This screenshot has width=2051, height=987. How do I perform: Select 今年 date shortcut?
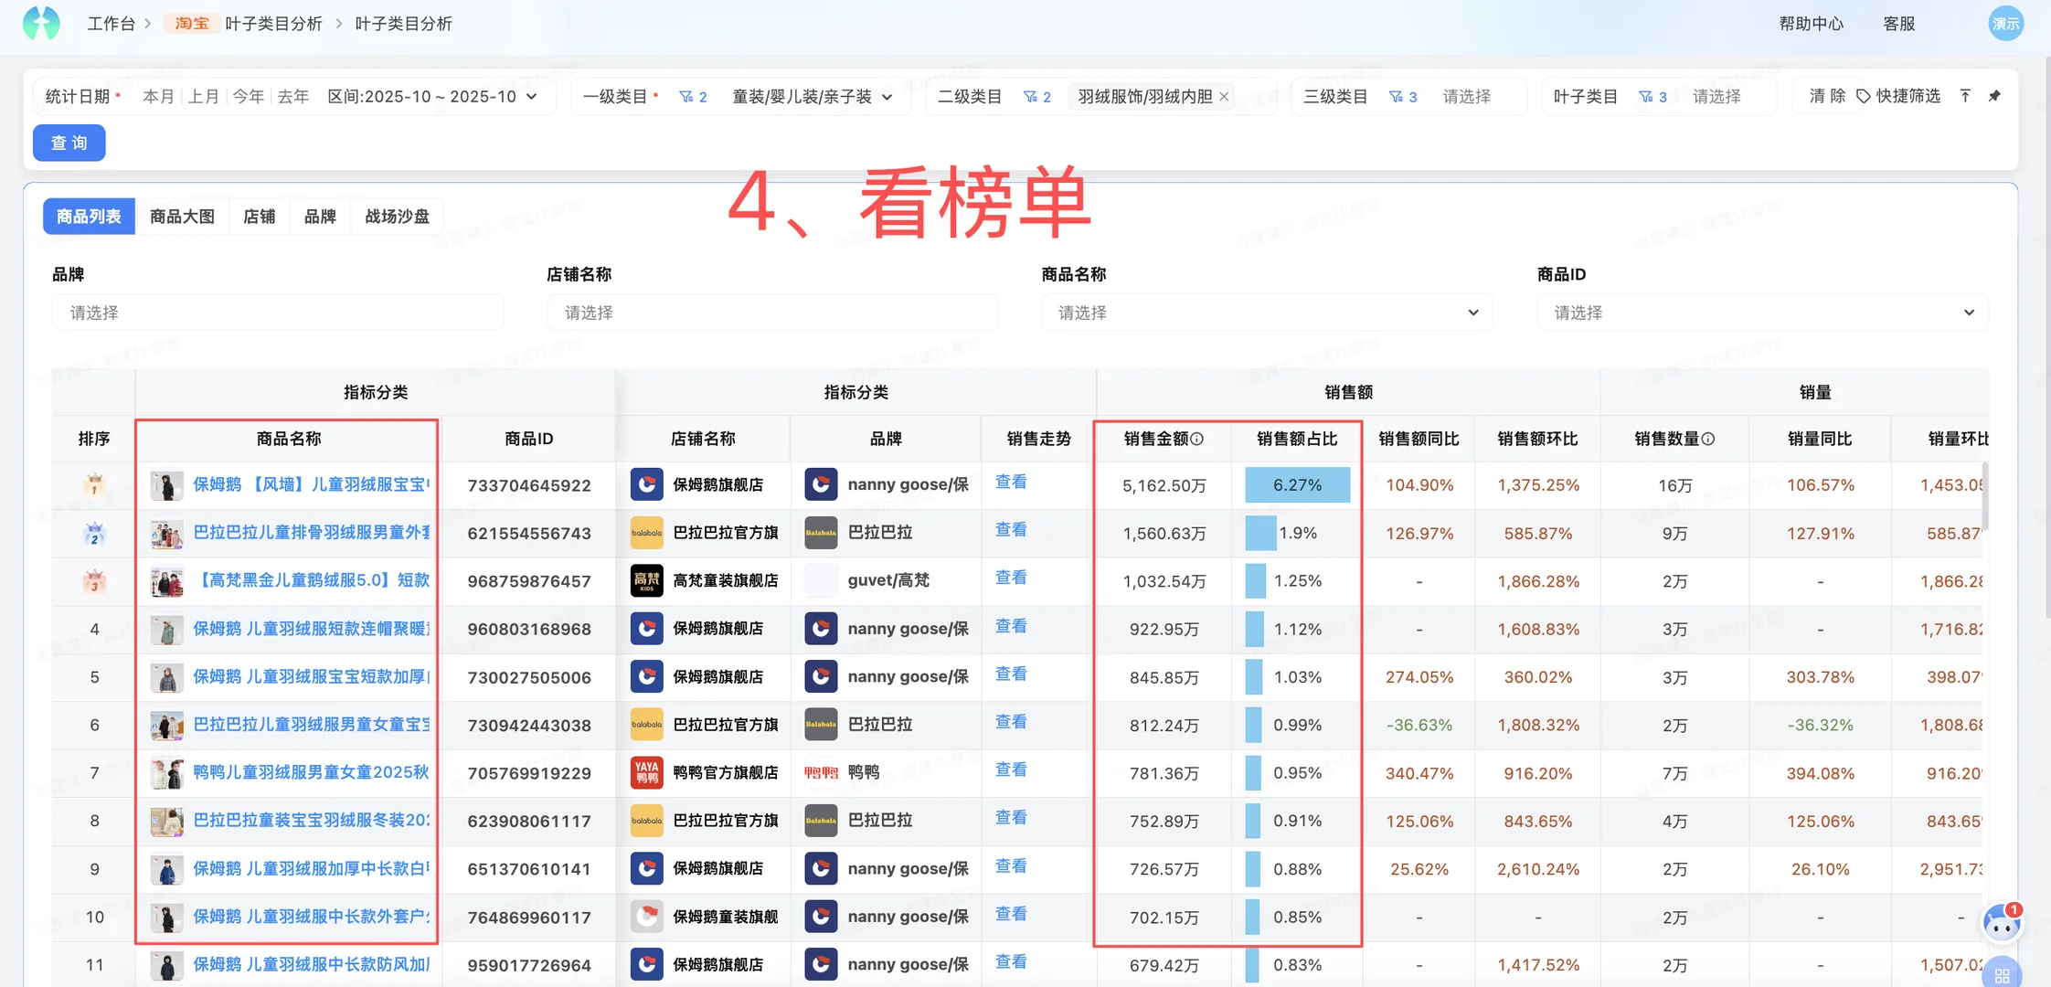point(248,97)
